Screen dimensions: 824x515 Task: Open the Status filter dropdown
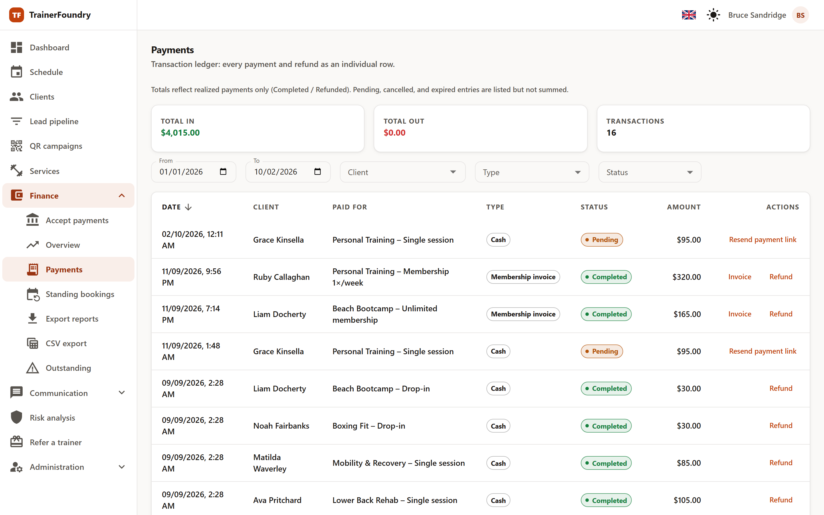coord(650,172)
